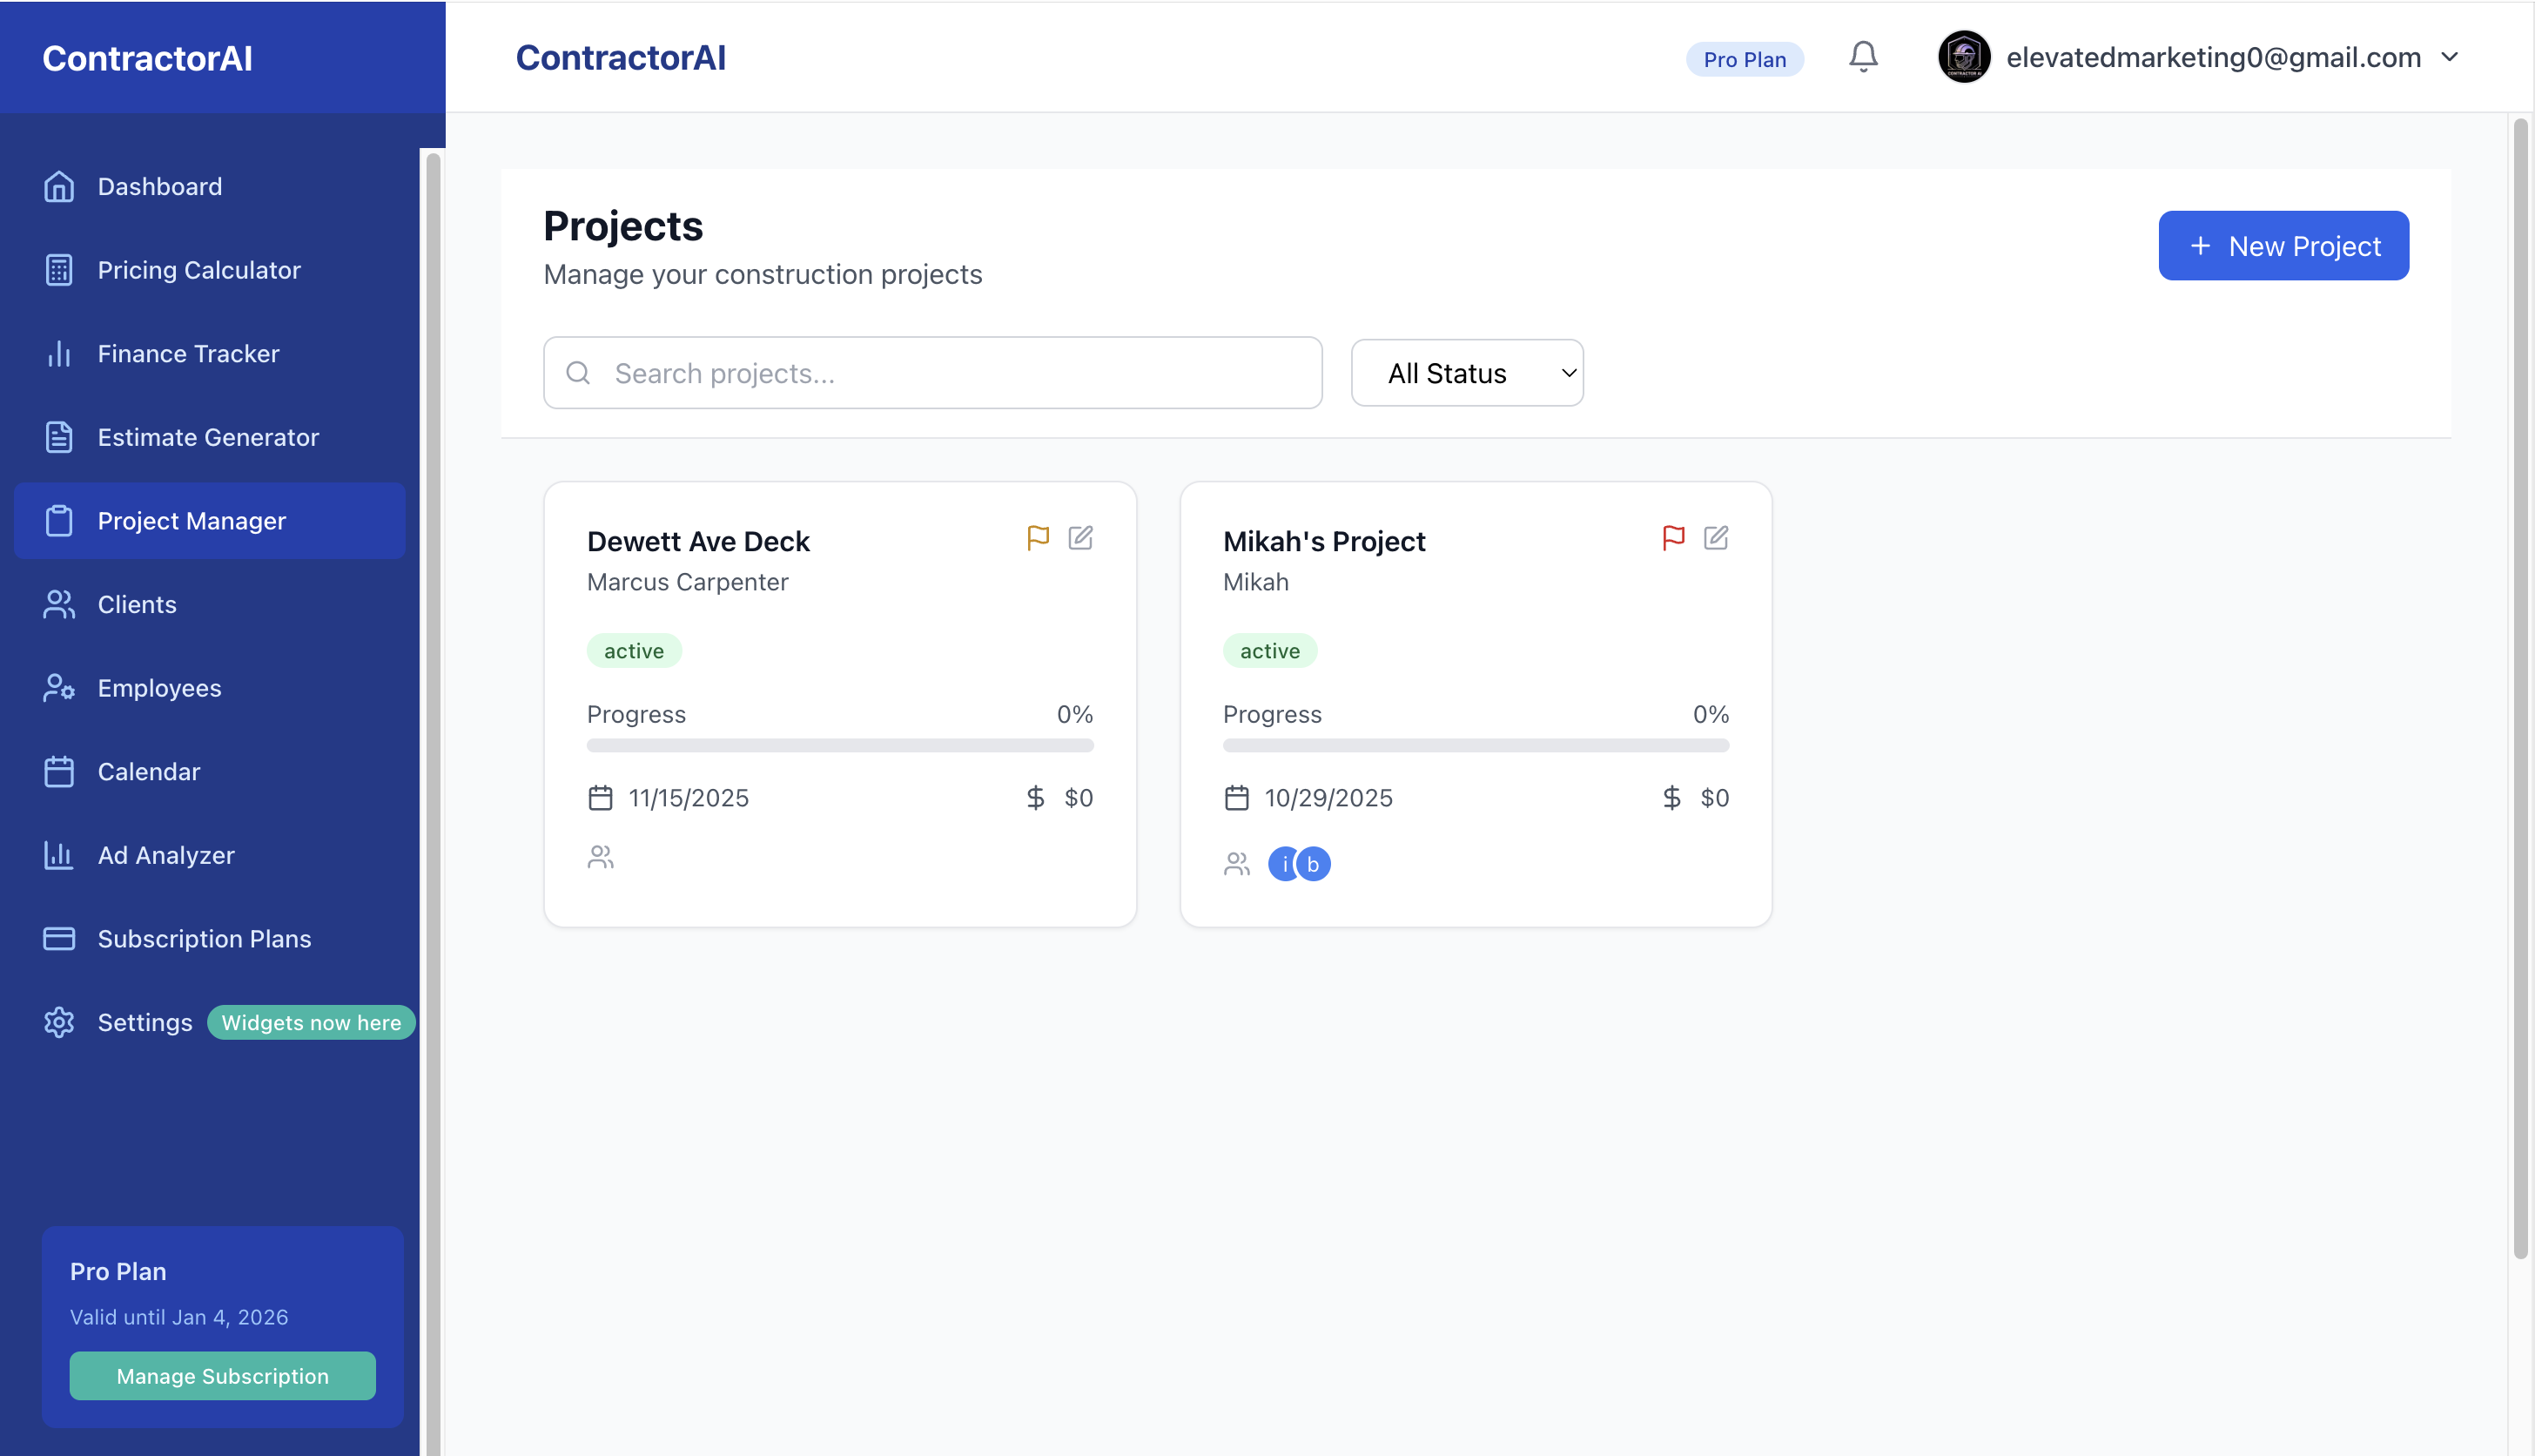Click the 'b' team member avatar on Mikah's Project

pyautogui.click(x=1314, y=863)
